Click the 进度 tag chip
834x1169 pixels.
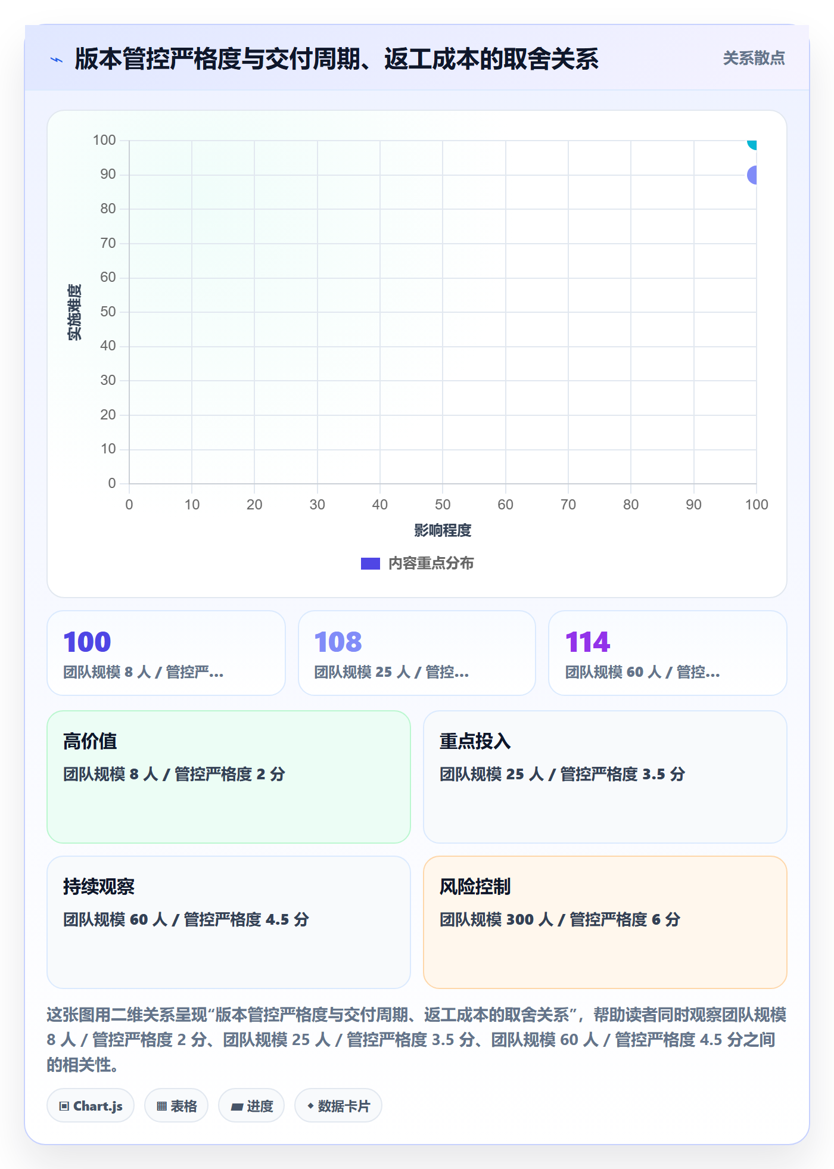pyautogui.click(x=251, y=1106)
